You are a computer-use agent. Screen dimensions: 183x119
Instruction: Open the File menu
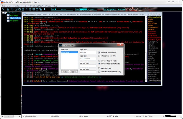click(4, 6)
